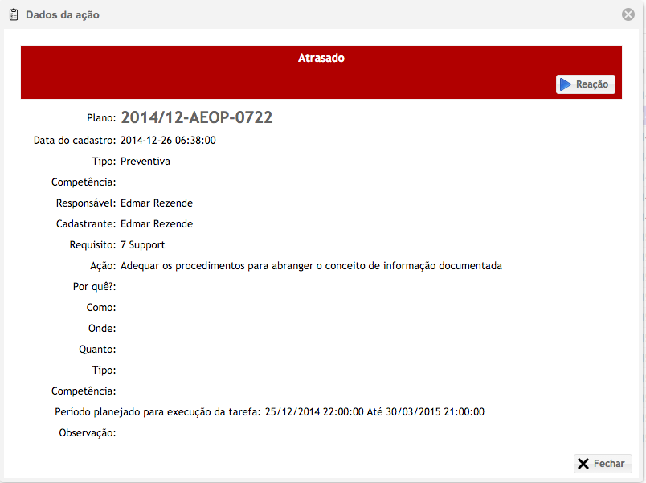Click the Plano label
Viewport: 646px width, 483px height.
click(x=101, y=118)
